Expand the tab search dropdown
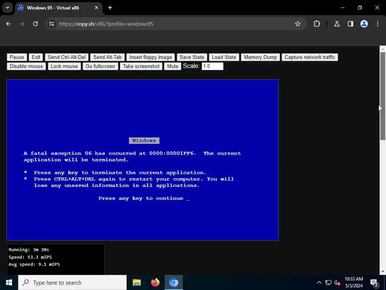Image resolution: width=386 pixels, height=290 pixels. point(8,8)
